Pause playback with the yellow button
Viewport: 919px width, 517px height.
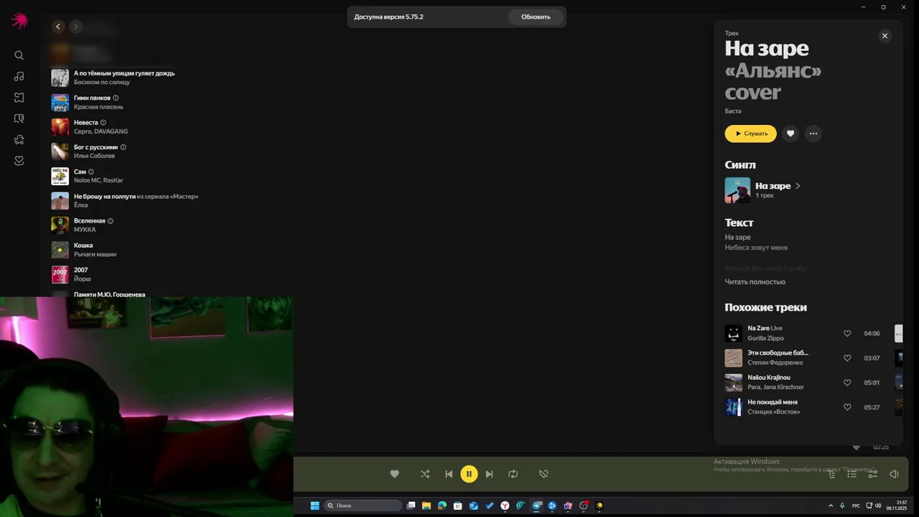click(x=469, y=474)
